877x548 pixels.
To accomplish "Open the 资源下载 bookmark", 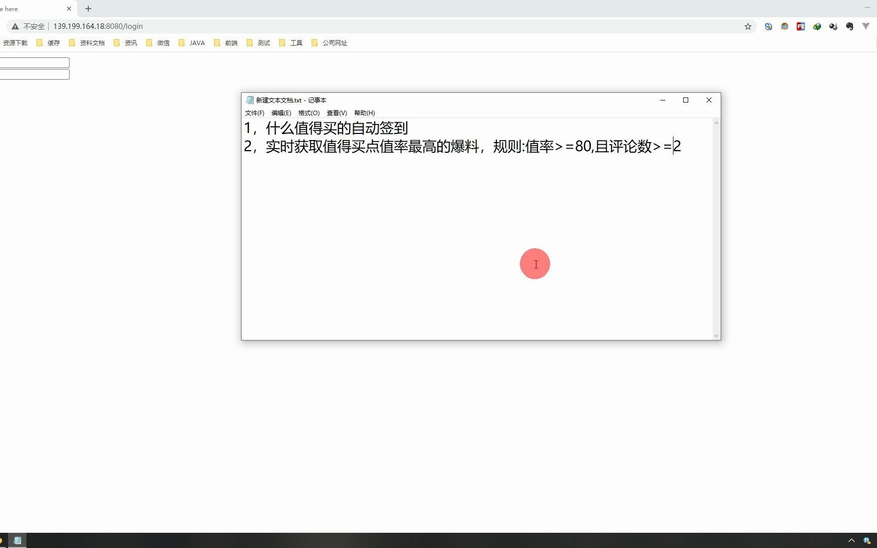I will tap(14, 43).
